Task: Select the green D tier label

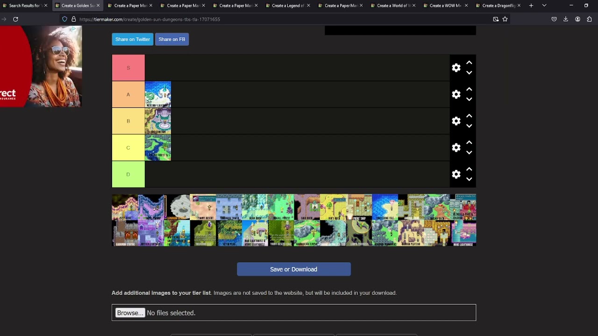Action: point(128,174)
